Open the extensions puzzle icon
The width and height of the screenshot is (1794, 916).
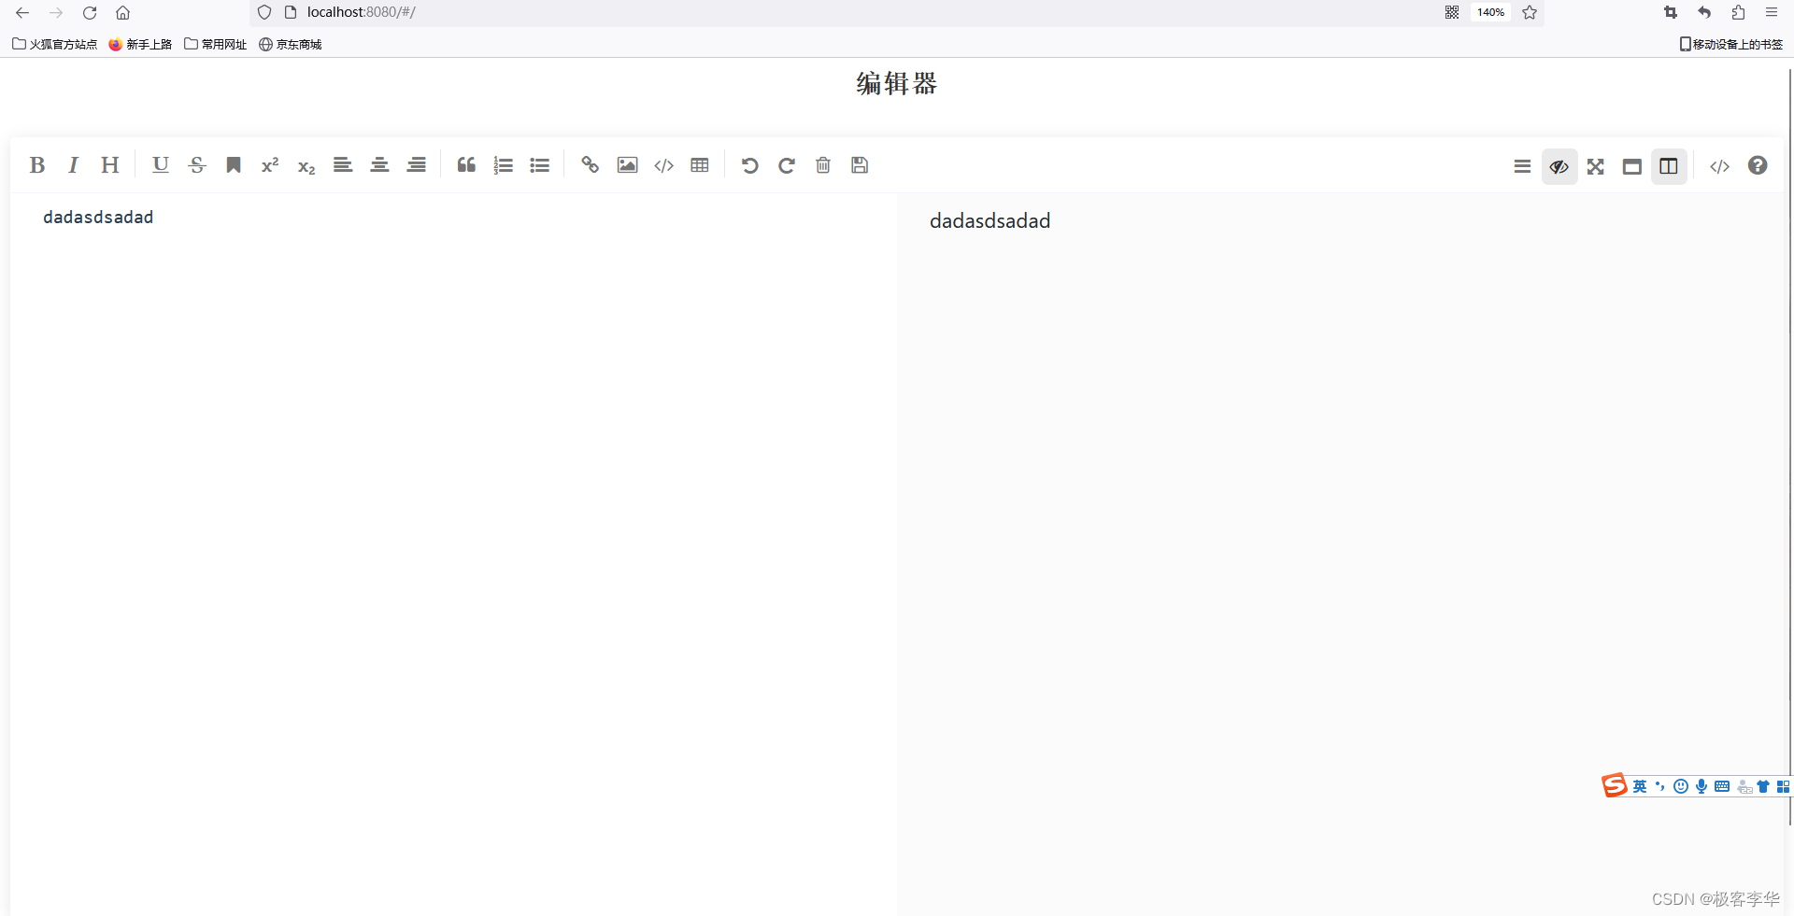[x=1738, y=12]
